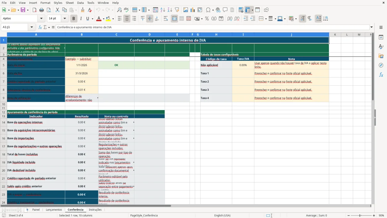This screenshot has width=387, height=218.
Task: Open the Function Wizard fx icon
Action: point(40,27)
